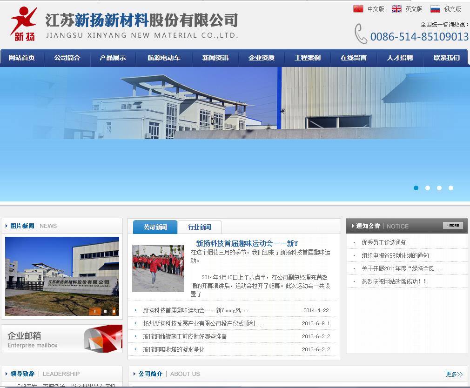Click the sports event news photo
Image resolution: width=470 pixels, height=388 pixels.
[x=158, y=268]
